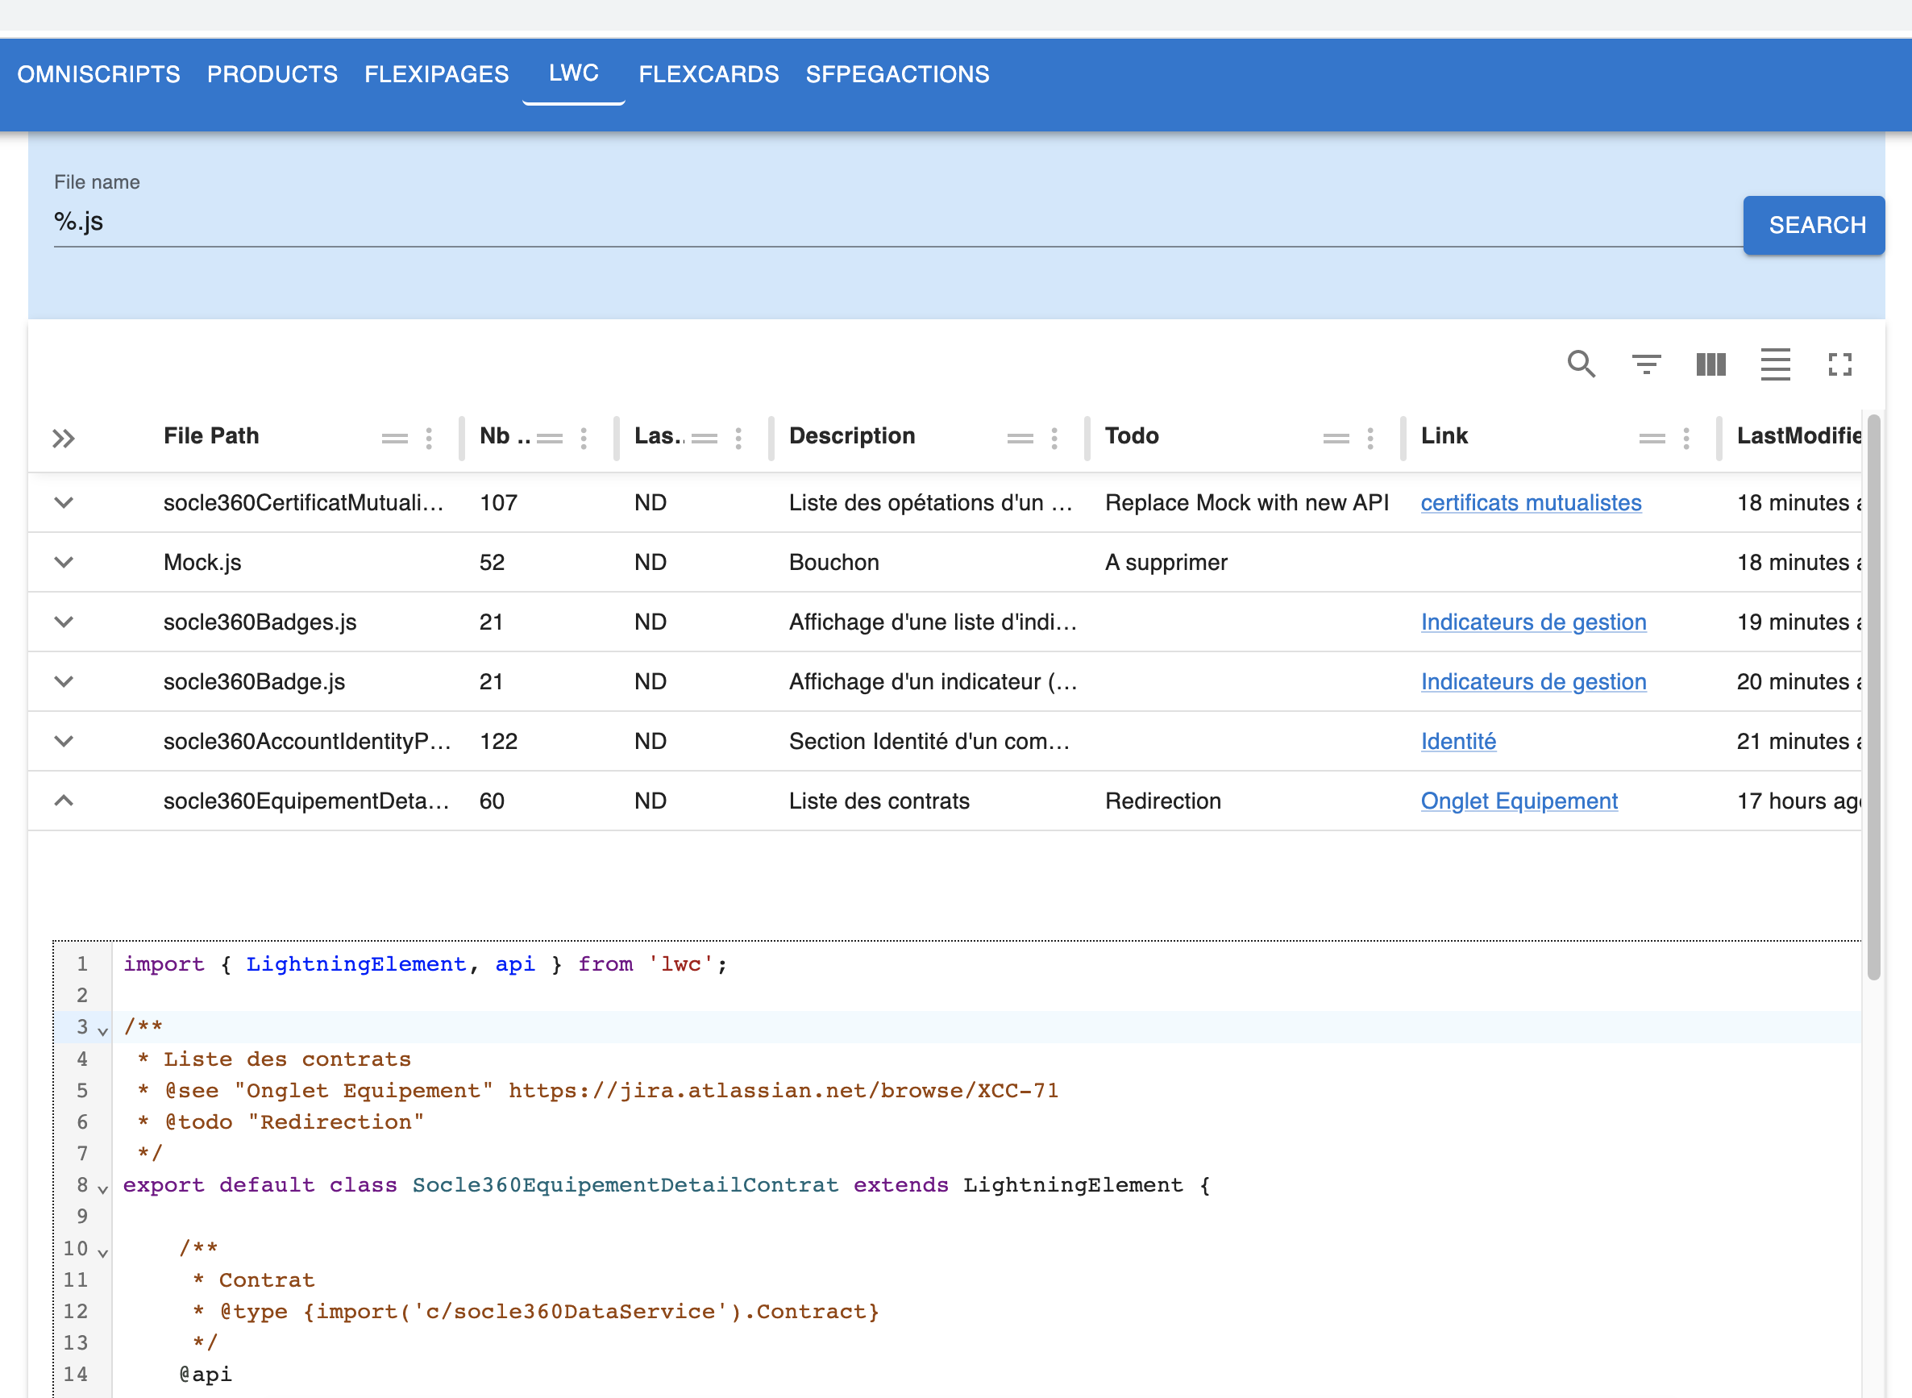Open Indicateurs de gestion link in socle360Badges.js row
Screen dimensions: 1912x1398
coord(1534,622)
